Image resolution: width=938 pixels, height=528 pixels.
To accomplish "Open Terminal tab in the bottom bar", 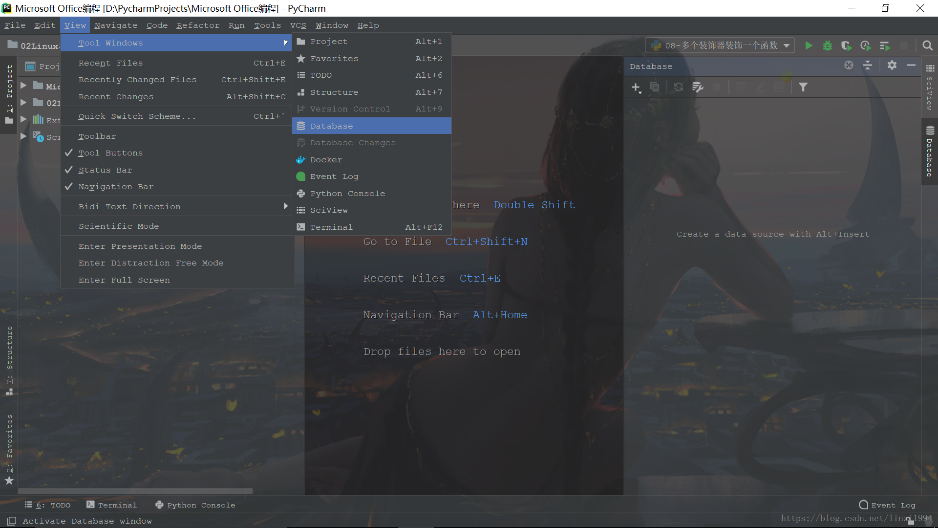I will coord(112,505).
